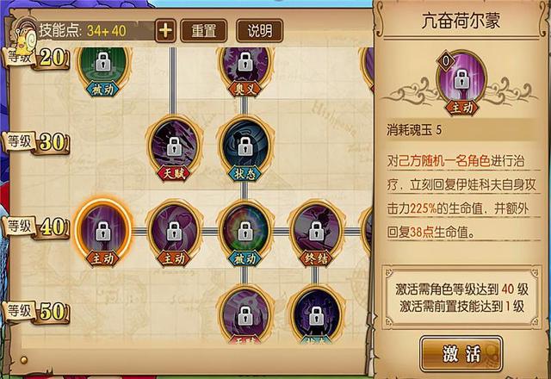Screen dimensions: 551x379
Task: Click the 技能点 skill points counter
Action: point(83,31)
